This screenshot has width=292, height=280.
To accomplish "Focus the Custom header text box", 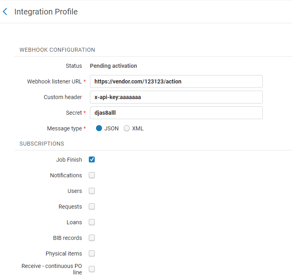I will (x=176, y=97).
